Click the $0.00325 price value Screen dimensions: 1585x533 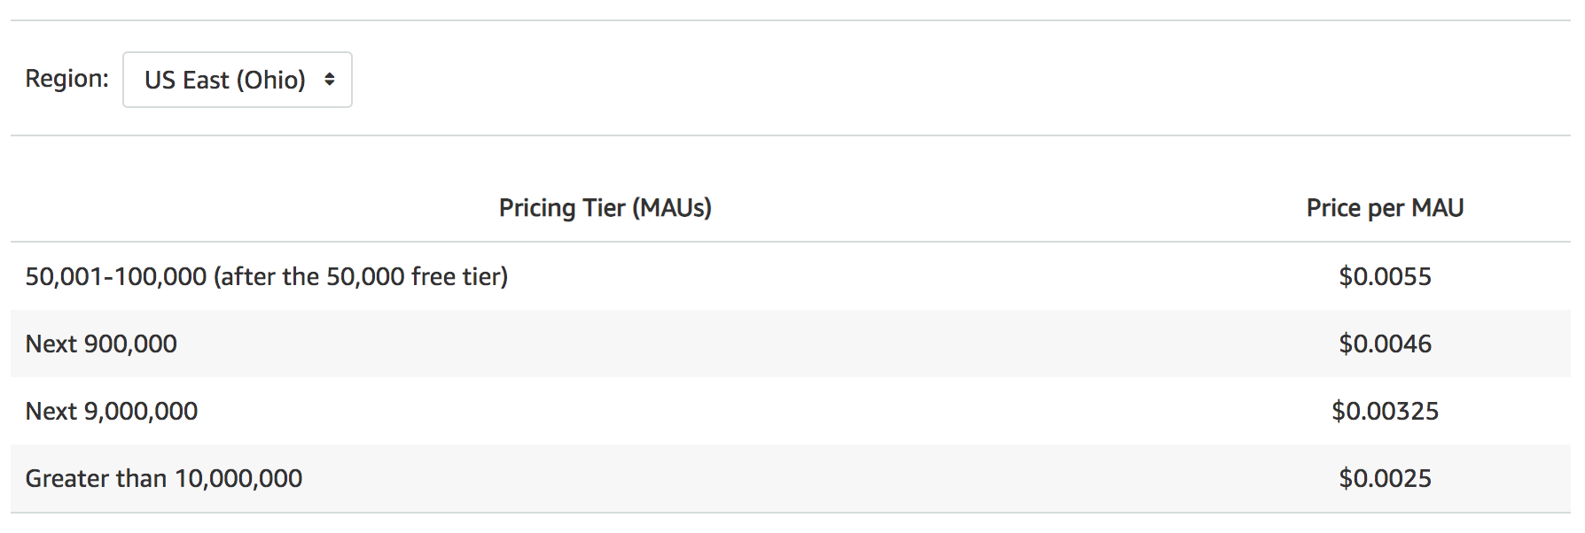pyautogui.click(x=1385, y=411)
